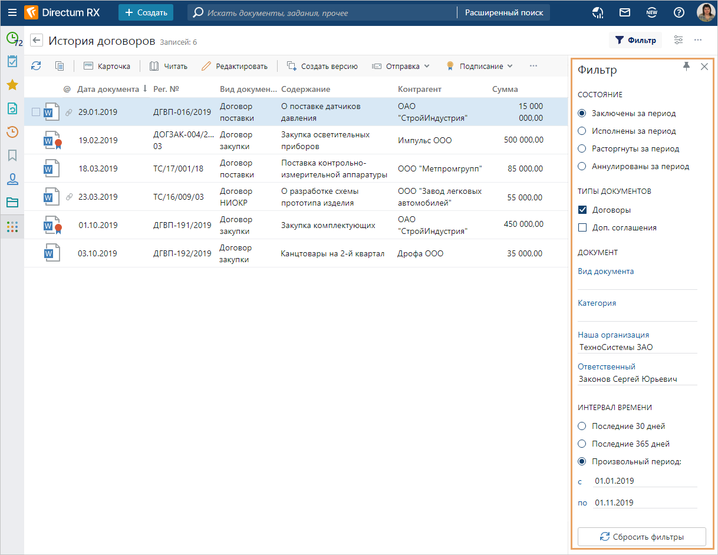The image size is (718, 555).
Task: Open the hamburger main menu
Action: coord(12,12)
